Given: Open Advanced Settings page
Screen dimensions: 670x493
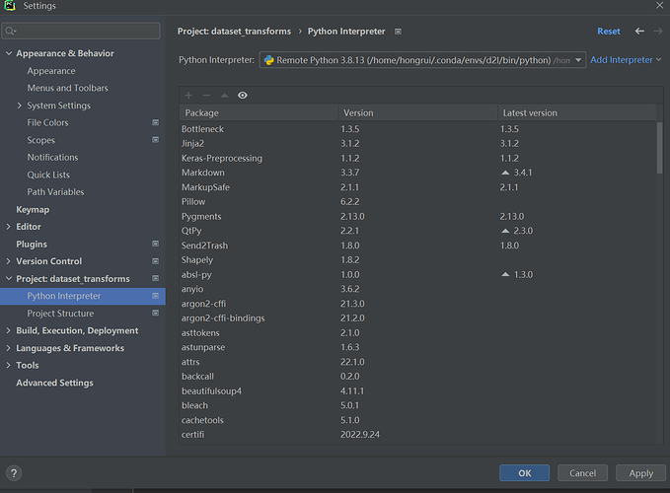Looking at the screenshot, I should (x=54, y=383).
